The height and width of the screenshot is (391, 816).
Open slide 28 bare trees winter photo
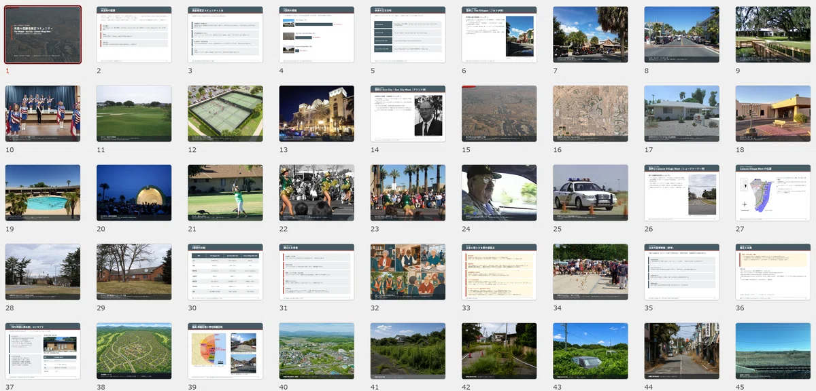click(x=43, y=272)
